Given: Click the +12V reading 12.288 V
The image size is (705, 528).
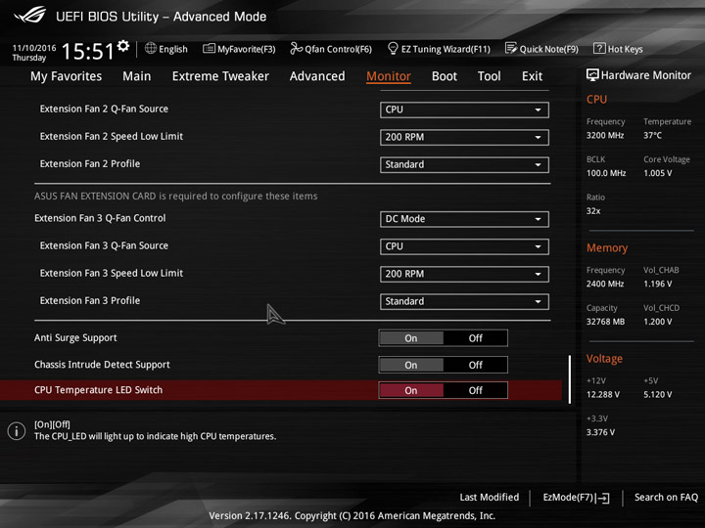Looking at the screenshot, I should pyautogui.click(x=603, y=394).
